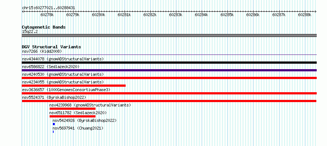Select the nsv6511782 red variant bar
The width and height of the screenshot is (327, 146).
pos(72,116)
